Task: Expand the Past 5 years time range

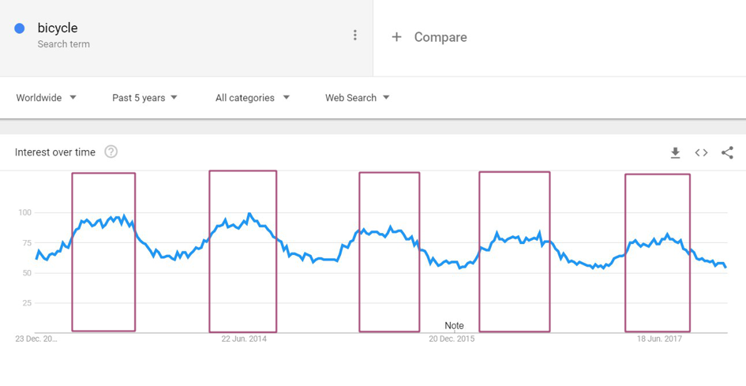Action: tap(144, 98)
